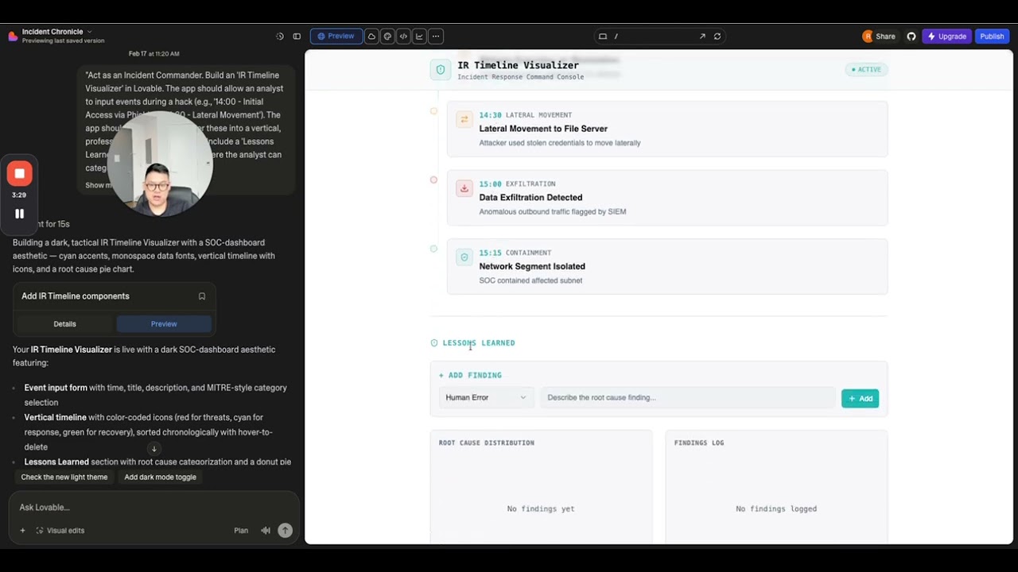Click the 15:15 timestamp
1018x572 pixels.
click(x=490, y=253)
